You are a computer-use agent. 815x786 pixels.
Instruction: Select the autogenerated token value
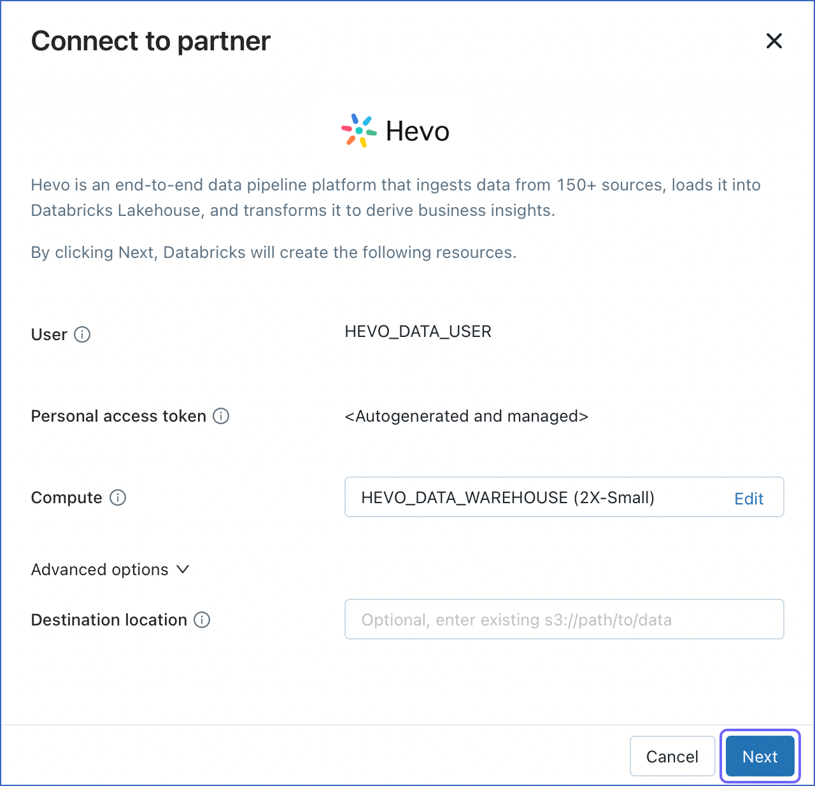point(466,416)
